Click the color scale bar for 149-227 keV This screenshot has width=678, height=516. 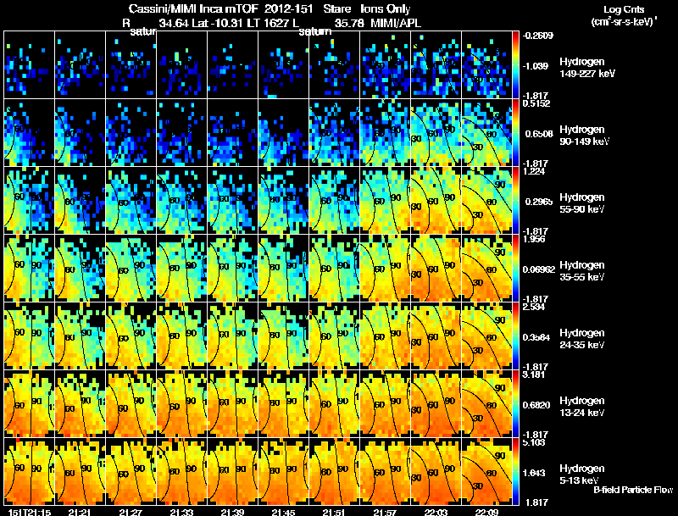pyautogui.click(x=515, y=65)
